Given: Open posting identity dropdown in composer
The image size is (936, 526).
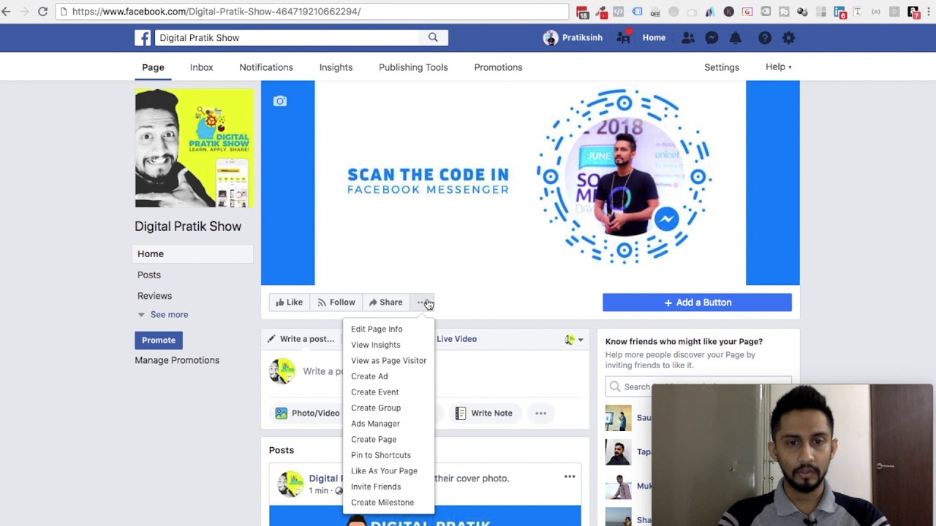Looking at the screenshot, I should point(575,339).
